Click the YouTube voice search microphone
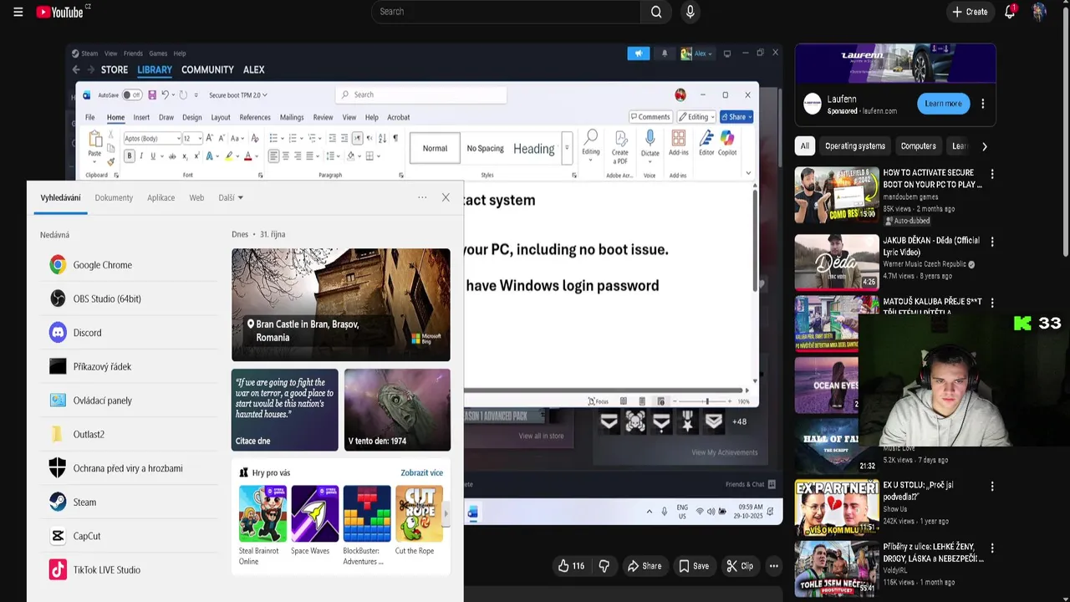This screenshot has width=1070, height=602. pos(690,12)
